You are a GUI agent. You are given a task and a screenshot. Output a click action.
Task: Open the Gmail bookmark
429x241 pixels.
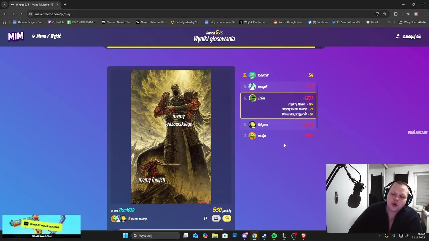click(372, 22)
